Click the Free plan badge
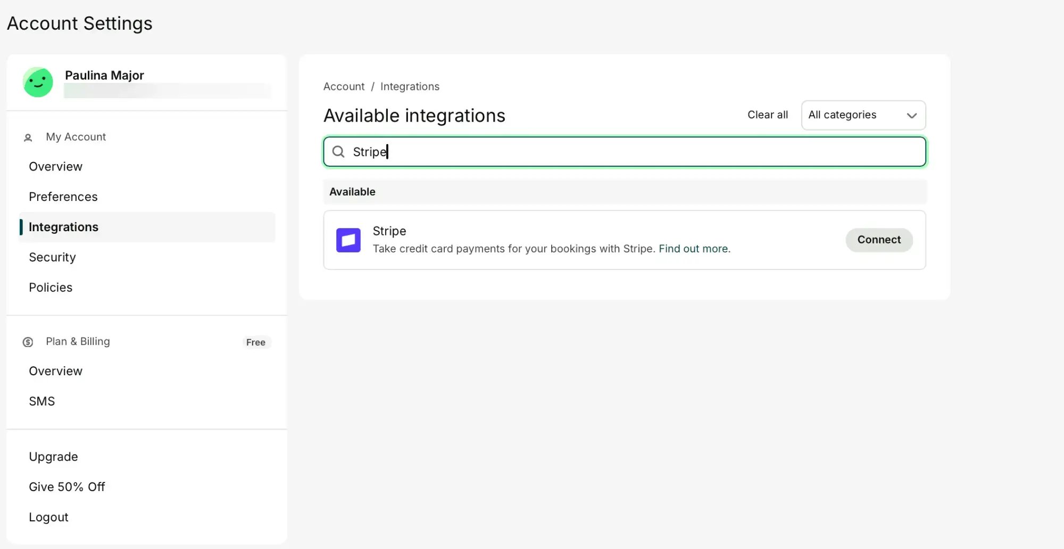 pos(256,342)
